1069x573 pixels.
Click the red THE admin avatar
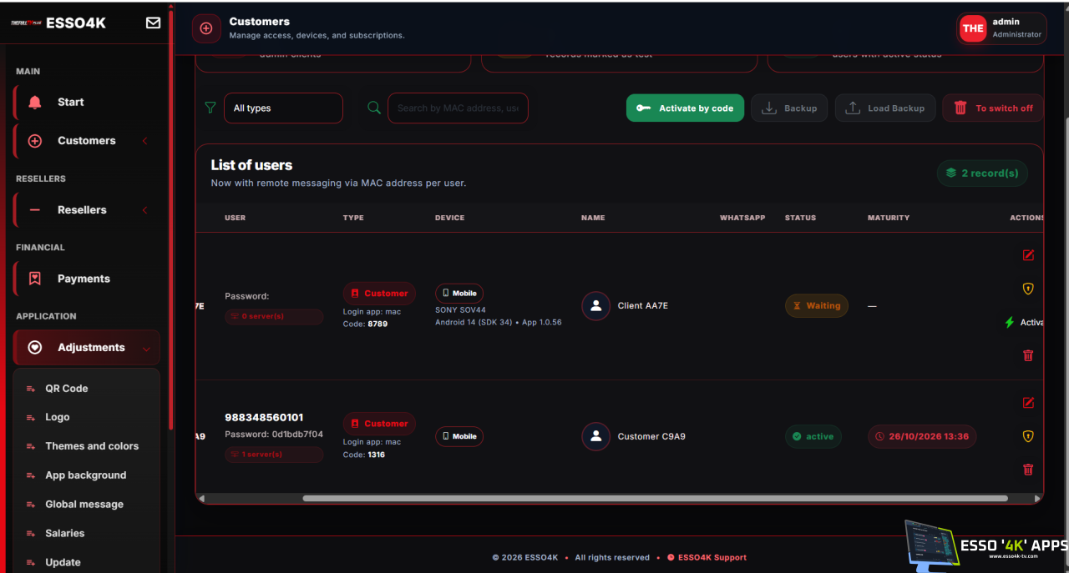pos(973,28)
